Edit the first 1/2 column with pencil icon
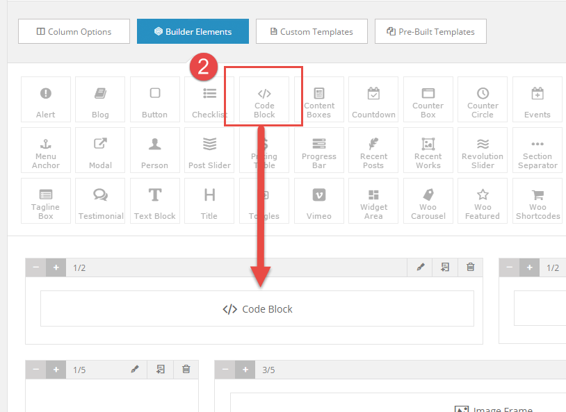This screenshot has width=566, height=412. point(421,267)
